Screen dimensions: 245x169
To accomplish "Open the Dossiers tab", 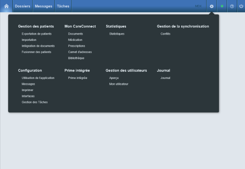I will 22,6.
